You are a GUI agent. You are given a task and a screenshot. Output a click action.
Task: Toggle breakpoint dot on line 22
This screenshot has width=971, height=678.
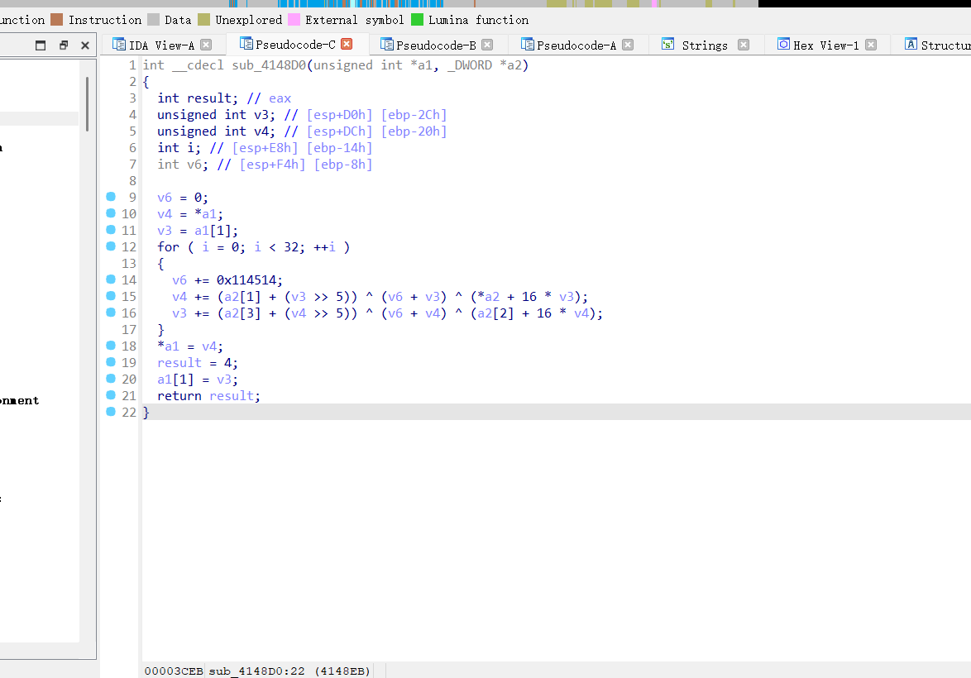tap(111, 411)
